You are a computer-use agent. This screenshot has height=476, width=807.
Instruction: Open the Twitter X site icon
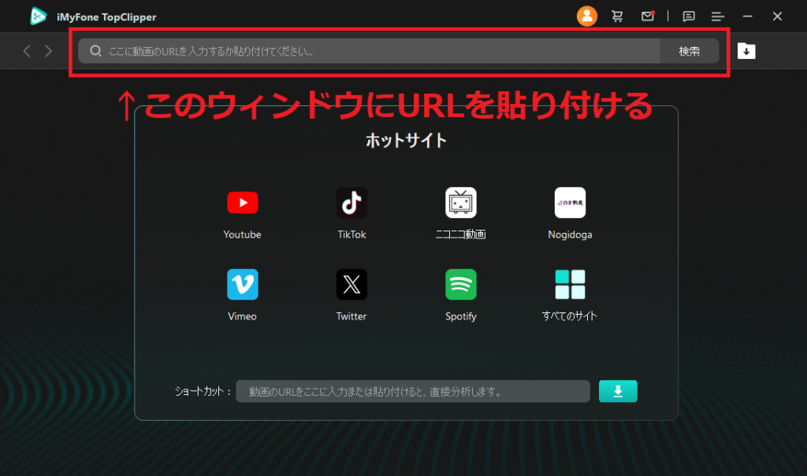[351, 284]
